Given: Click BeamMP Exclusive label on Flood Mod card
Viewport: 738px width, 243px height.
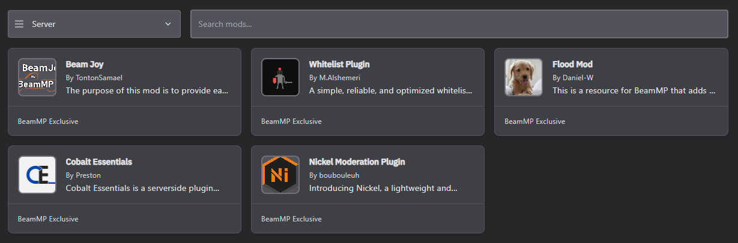Looking at the screenshot, I should click(x=534, y=121).
